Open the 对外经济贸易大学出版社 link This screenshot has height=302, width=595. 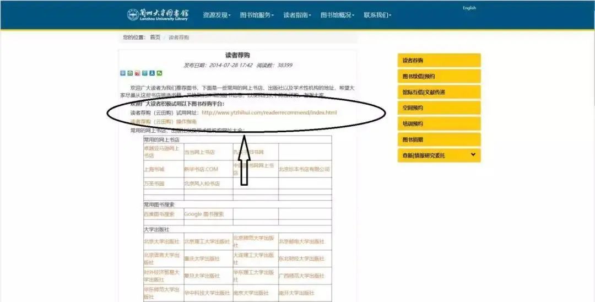[x=161, y=276]
